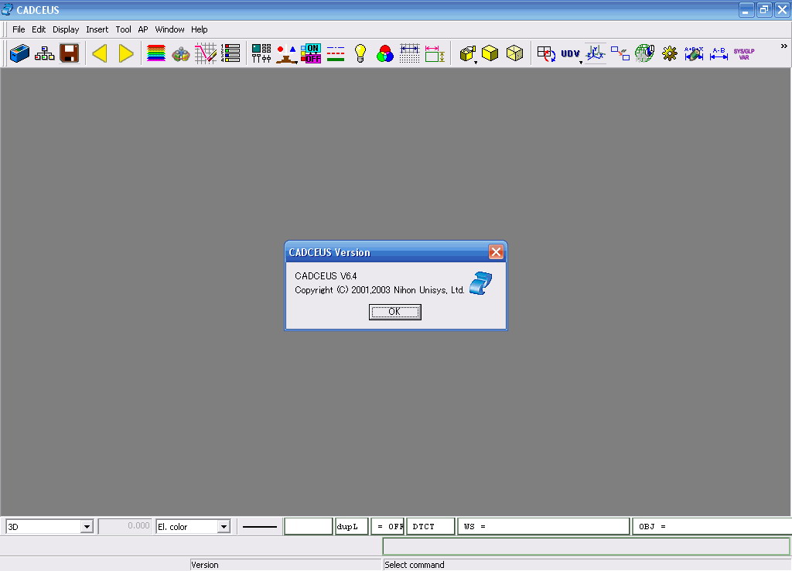Screen dimensions: 792x571
Task: Click the DTCT status field
Action: (430, 527)
